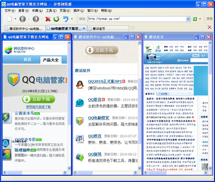
Task: Click the 腾讯软件中心 cube logo
Action: coord(8,50)
